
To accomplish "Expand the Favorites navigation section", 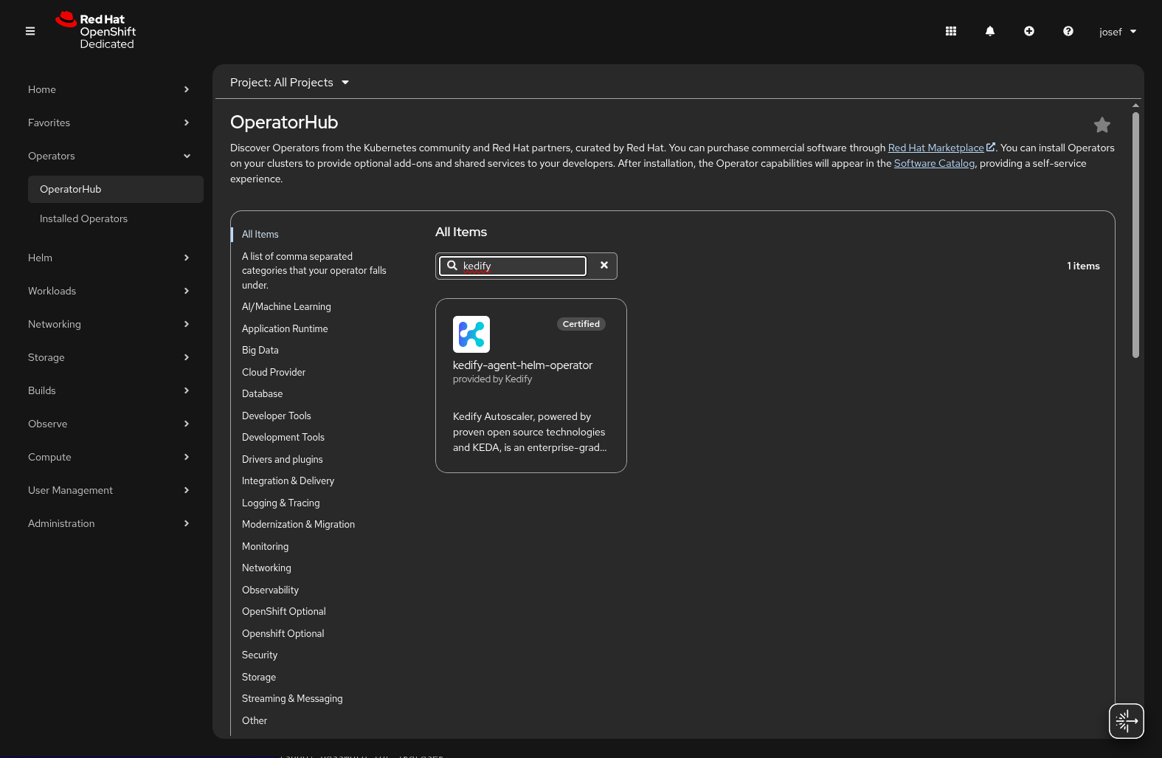I will pyautogui.click(x=108, y=123).
